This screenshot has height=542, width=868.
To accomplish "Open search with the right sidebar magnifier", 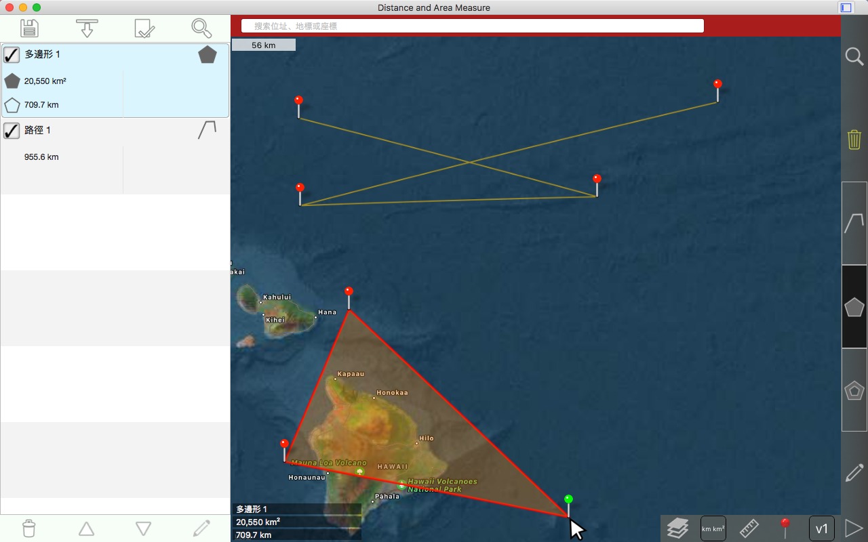I will (854, 56).
